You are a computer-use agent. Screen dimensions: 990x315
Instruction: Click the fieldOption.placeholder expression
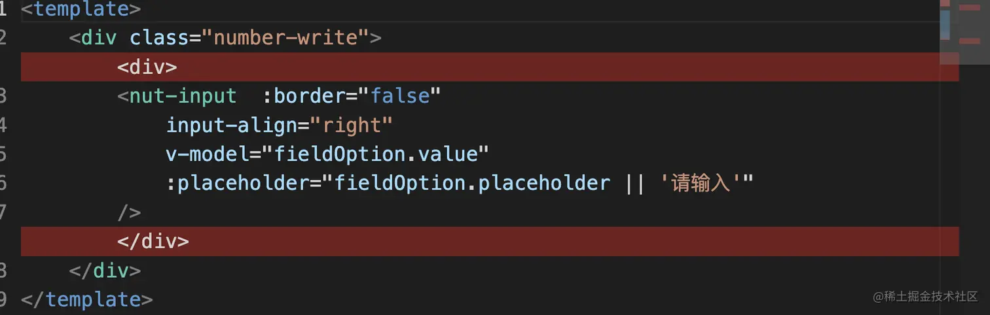coord(471,183)
